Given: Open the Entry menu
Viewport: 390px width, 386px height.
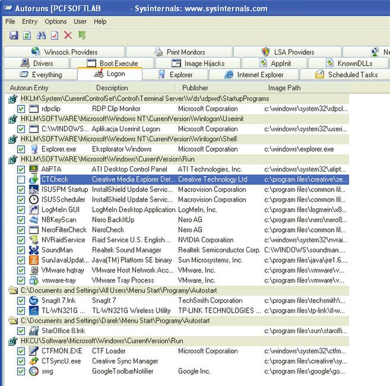Looking at the screenshot, I should [x=30, y=21].
